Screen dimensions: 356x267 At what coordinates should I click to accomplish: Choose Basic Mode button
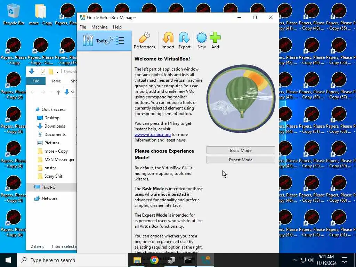pos(241,150)
